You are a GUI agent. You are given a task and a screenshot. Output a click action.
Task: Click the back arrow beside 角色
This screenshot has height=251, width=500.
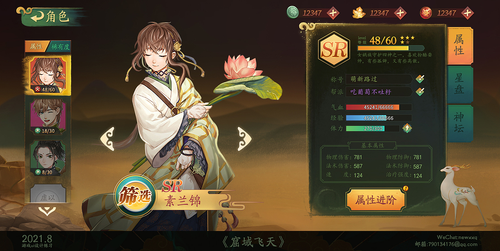point(37,17)
